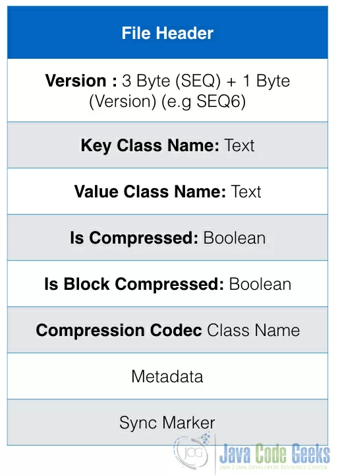
Task: Click the 'Text' value beside Value Class Name
Action: (246, 191)
